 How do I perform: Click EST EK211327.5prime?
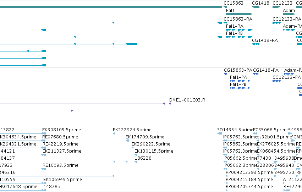(62, 152)
